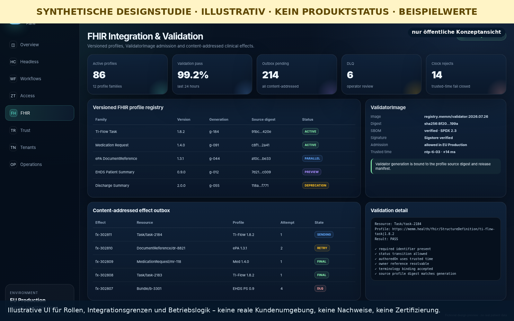
Task: Select the Medication Request family row
Action: (224, 145)
